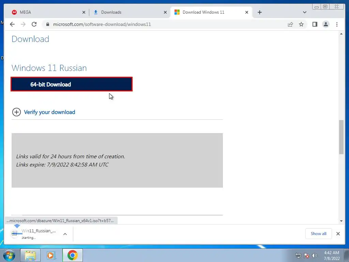349x262 pixels.
Task: Open volume control tray icon
Action: pyautogui.click(x=315, y=256)
